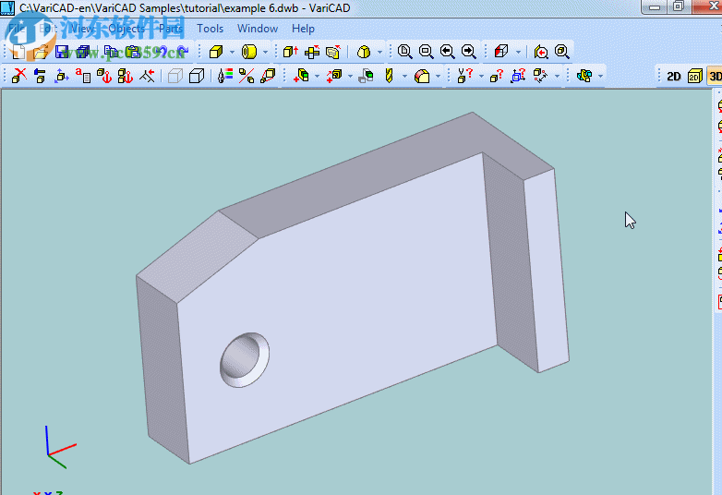Toggle the black outline cube display
Screen dimensions: 722x495
tap(197, 76)
